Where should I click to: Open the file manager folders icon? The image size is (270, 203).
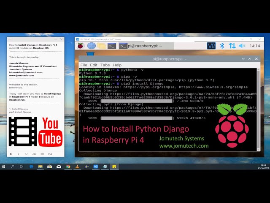coord(102,46)
